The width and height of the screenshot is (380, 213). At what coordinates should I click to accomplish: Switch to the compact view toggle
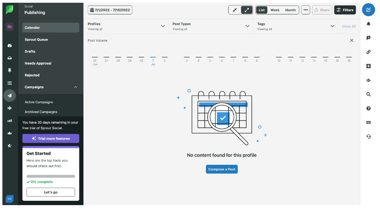pos(235,10)
